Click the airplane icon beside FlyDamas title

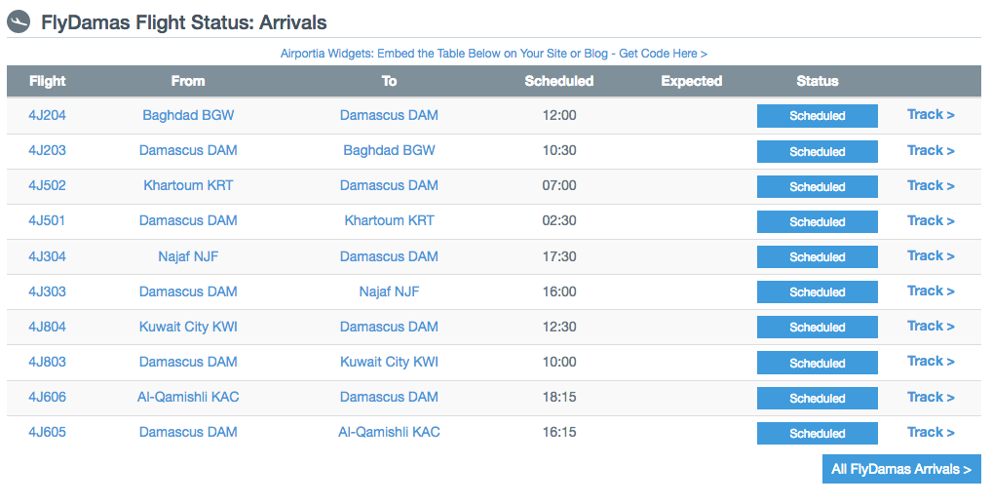(19, 22)
